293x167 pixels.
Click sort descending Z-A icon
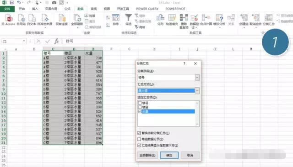pos(108,25)
